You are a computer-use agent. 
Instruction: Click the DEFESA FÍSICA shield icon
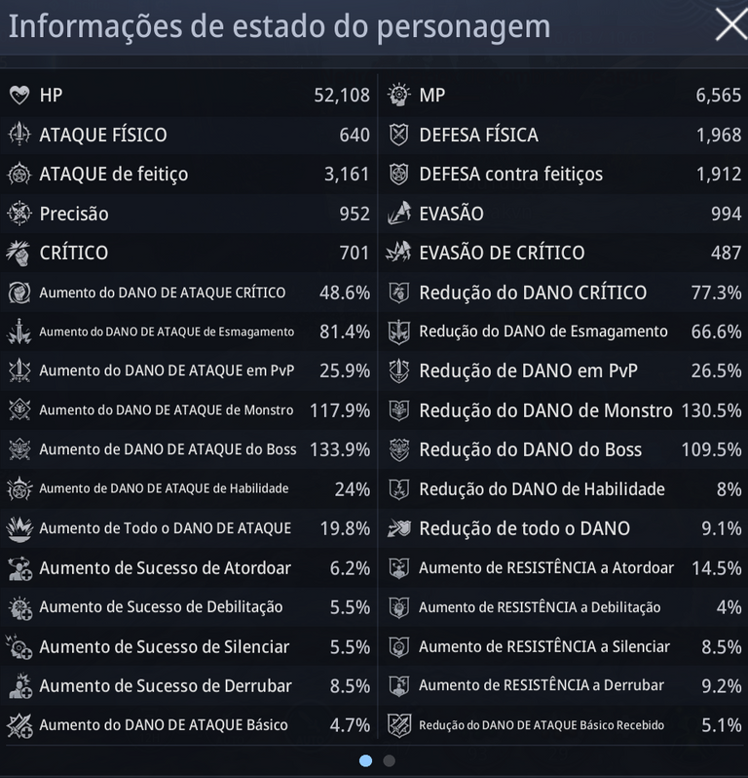[x=399, y=135]
